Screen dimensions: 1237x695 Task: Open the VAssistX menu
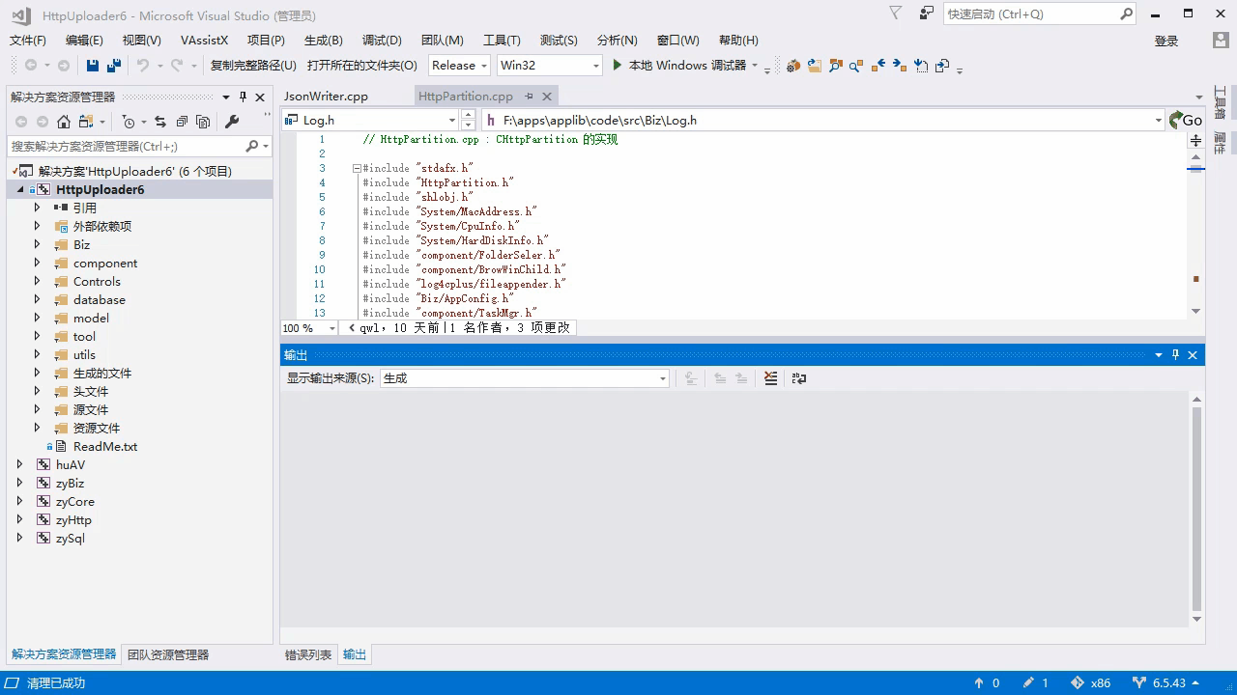click(x=204, y=40)
